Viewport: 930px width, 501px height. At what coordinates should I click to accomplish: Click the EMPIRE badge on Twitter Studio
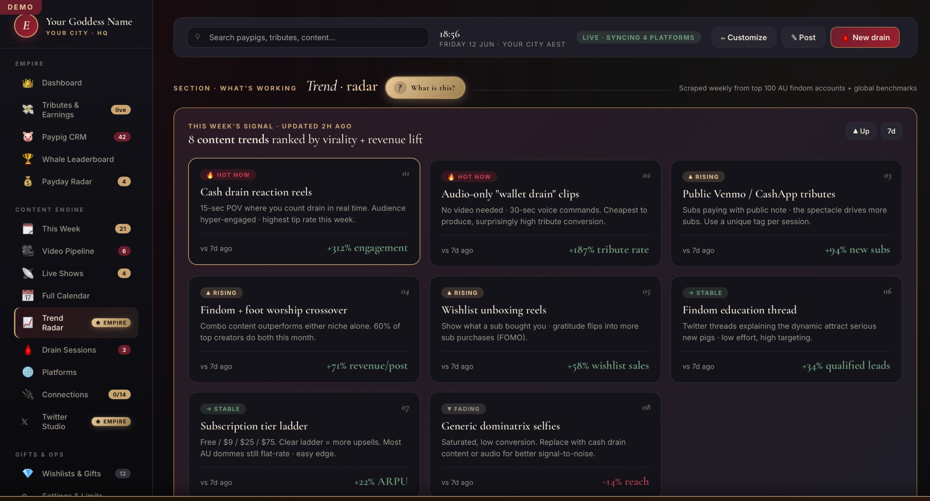(111, 422)
